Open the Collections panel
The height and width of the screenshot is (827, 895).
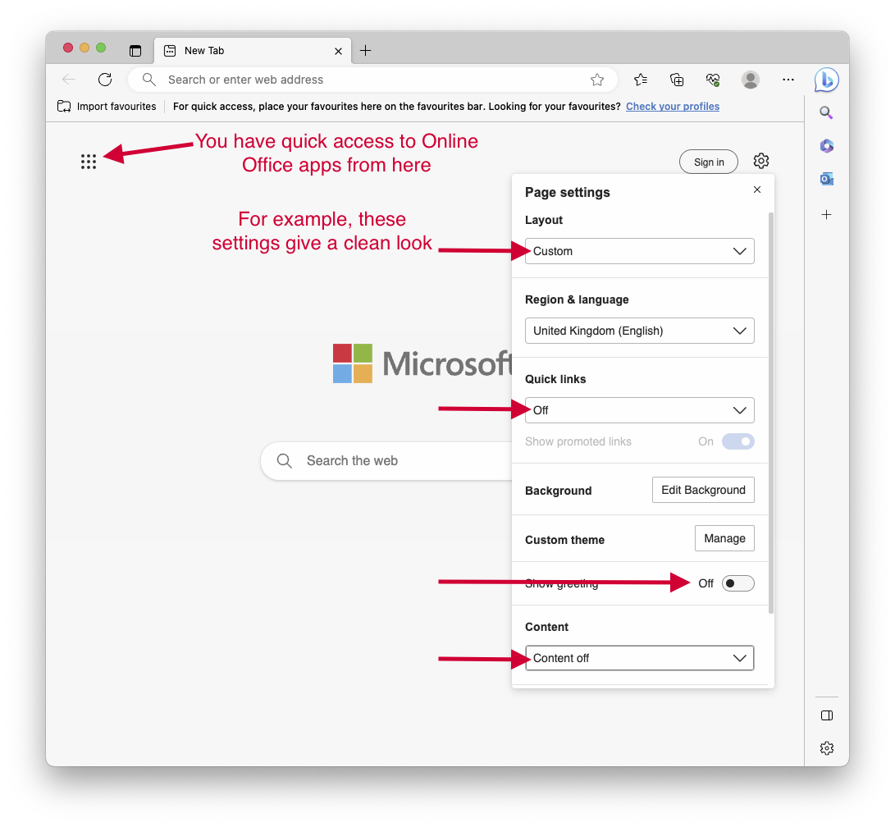(x=676, y=80)
